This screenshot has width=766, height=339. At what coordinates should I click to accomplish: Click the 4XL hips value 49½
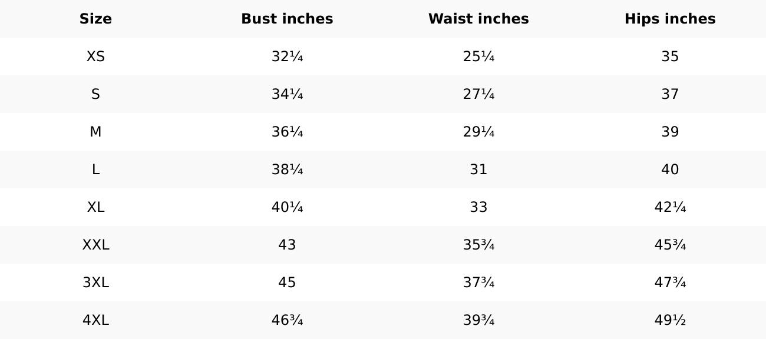[x=670, y=320]
